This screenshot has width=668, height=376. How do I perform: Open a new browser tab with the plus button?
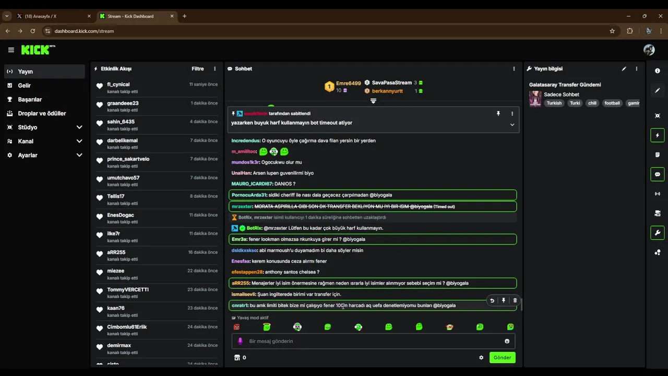pos(184,16)
